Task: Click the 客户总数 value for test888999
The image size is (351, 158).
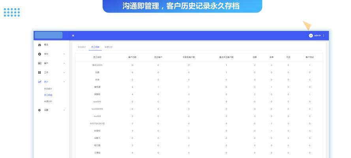Action: tap(132, 109)
